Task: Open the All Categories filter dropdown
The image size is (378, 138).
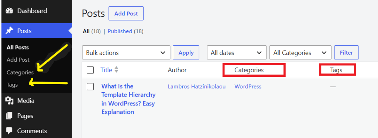Action: 300,52
